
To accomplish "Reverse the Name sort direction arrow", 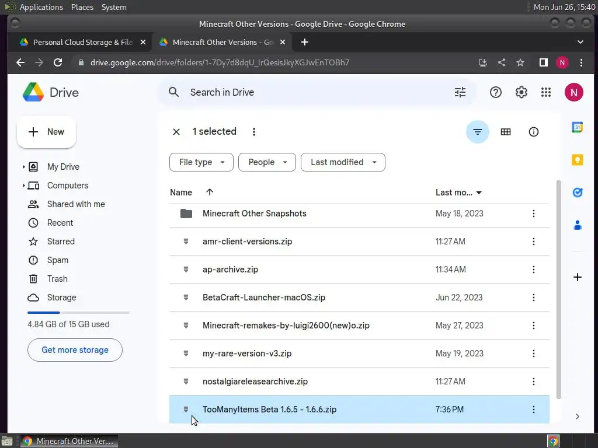I will [210, 192].
